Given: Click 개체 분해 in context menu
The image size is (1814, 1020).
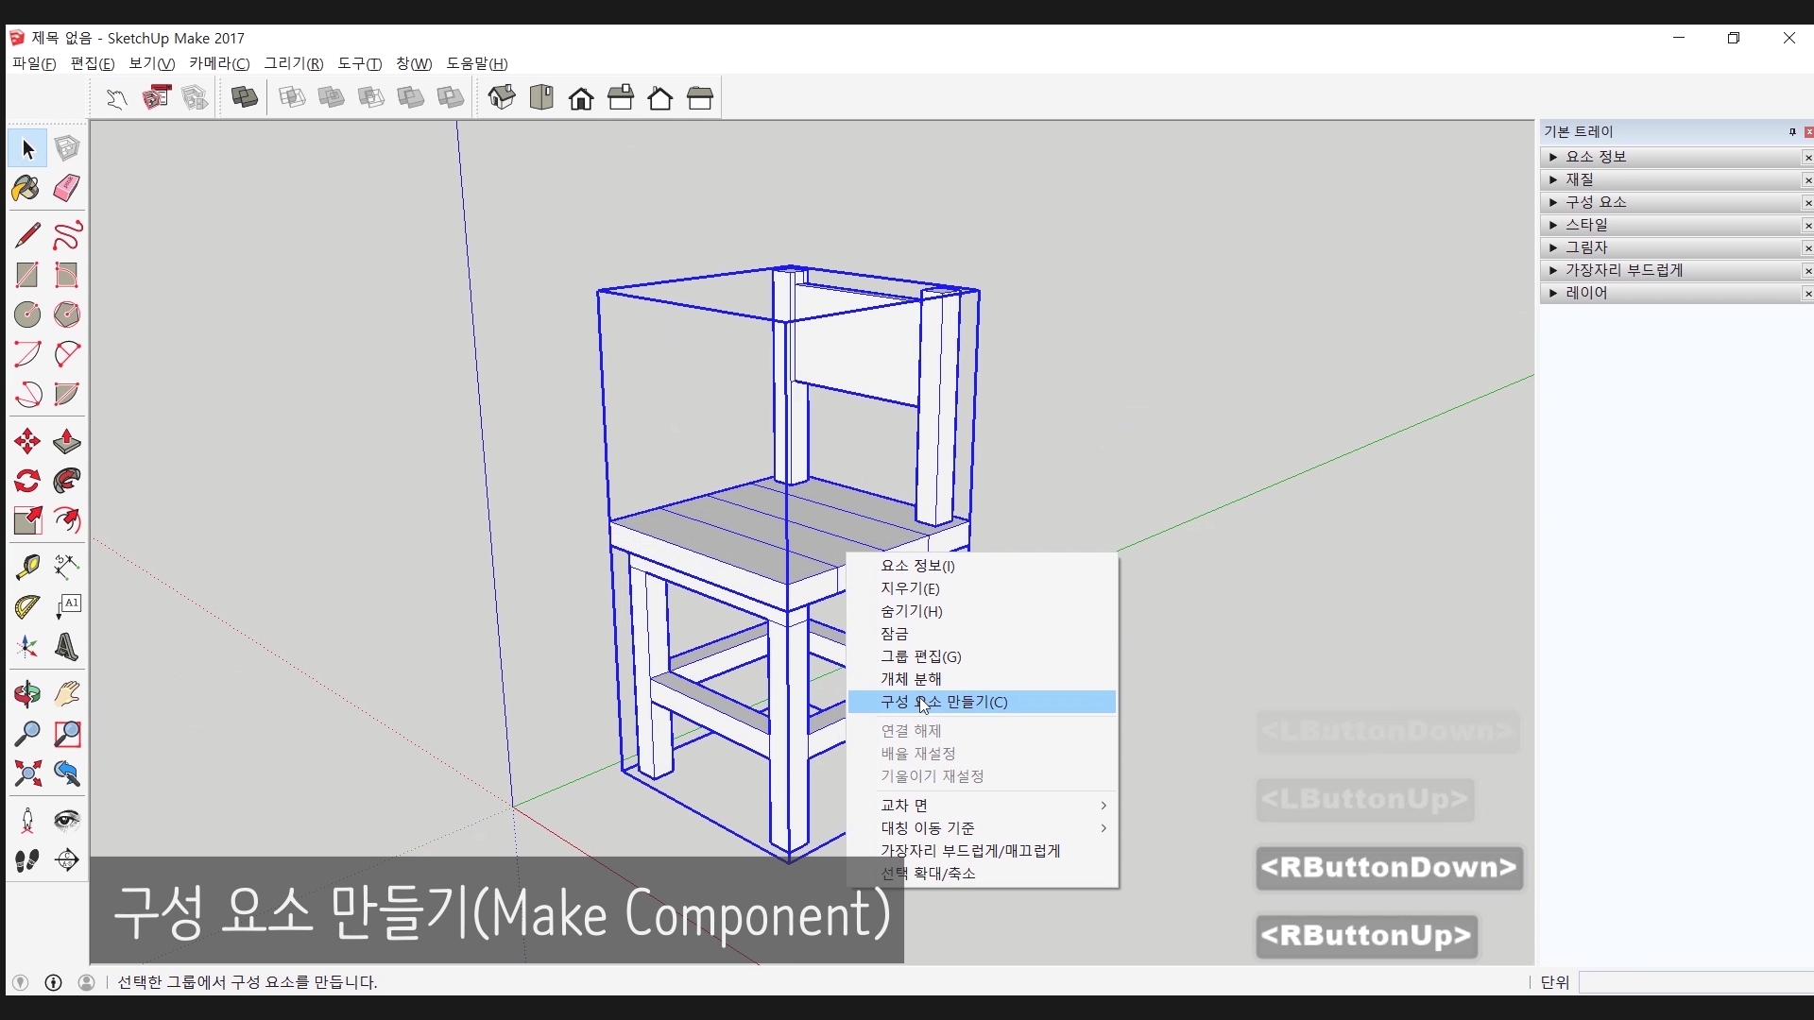Looking at the screenshot, I should coord(911,679).
